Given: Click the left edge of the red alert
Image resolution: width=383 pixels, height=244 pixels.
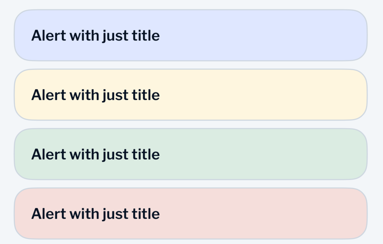Looking at the screenshot, I should pos(16,213).
